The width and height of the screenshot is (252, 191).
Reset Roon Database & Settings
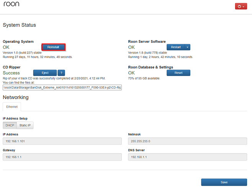(178, 73)
